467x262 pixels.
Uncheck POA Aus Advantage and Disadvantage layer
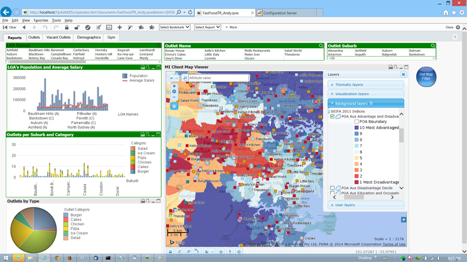pyautogui.click(x=332, y=117)
